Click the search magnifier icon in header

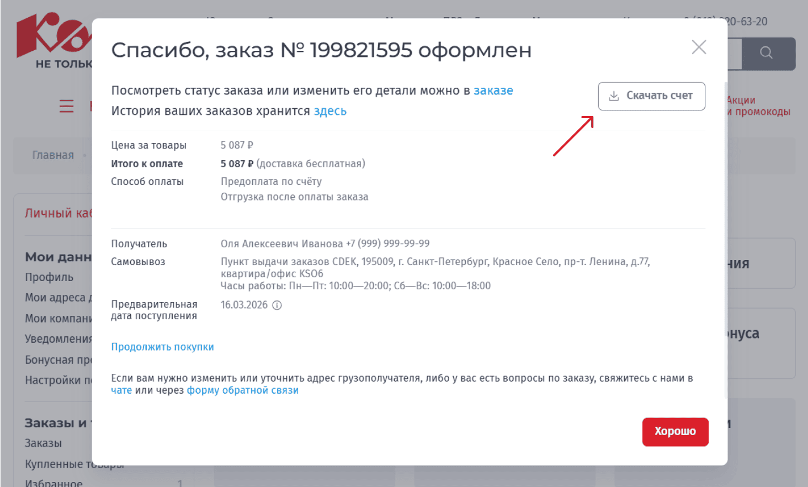[x=766, y=53]
